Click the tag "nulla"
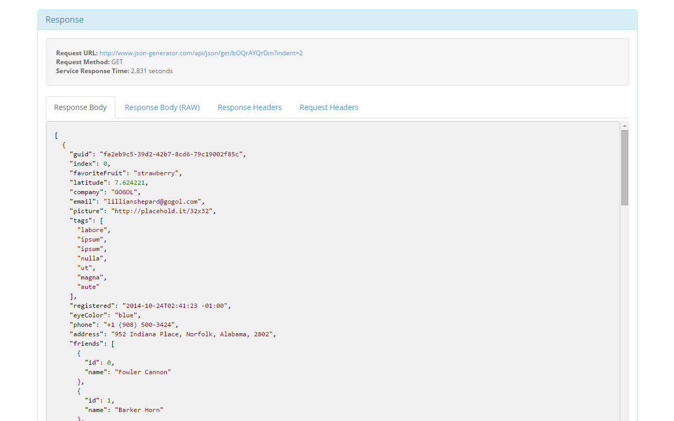 91,258
